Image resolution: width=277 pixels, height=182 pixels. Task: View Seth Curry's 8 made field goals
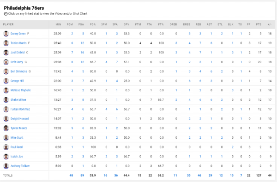pos(72,62)
